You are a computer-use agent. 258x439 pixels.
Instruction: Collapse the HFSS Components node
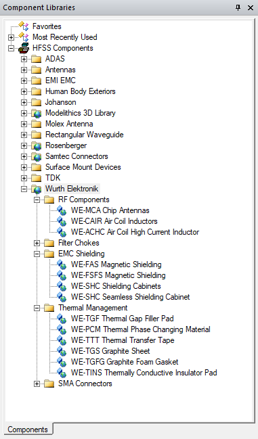[11, 48]
